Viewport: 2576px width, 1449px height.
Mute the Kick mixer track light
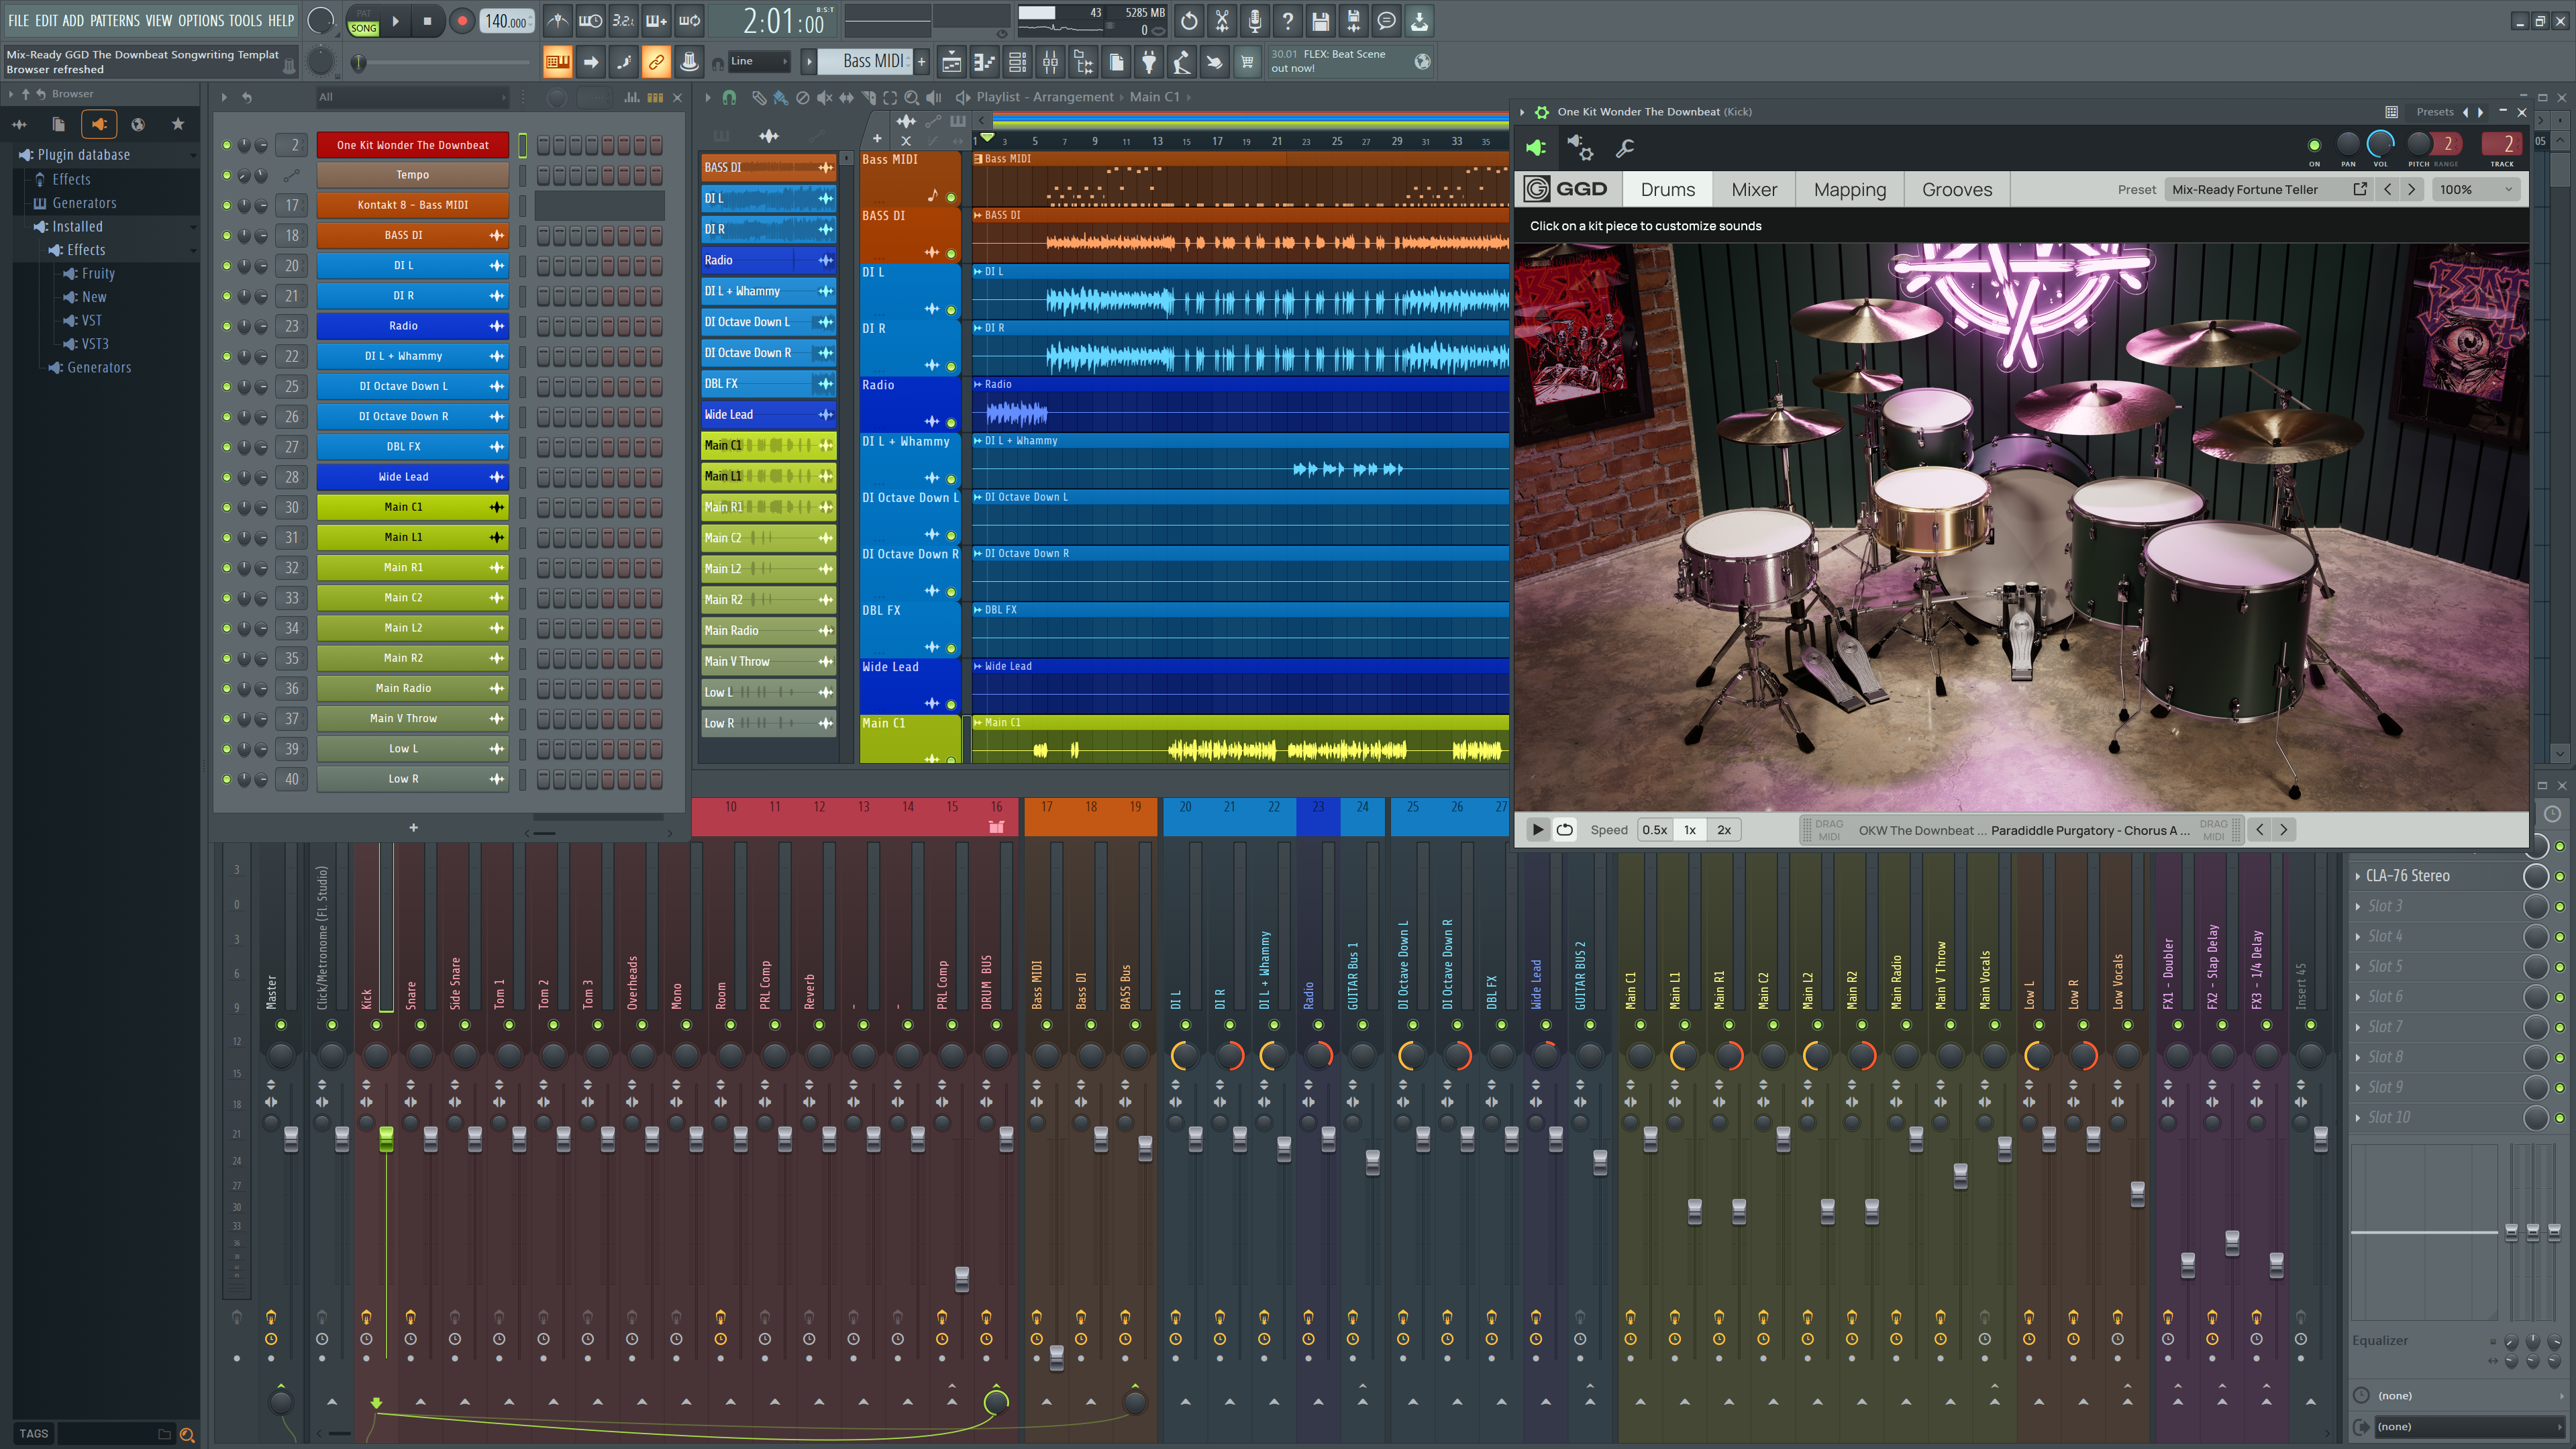[x=376, y=1025]
